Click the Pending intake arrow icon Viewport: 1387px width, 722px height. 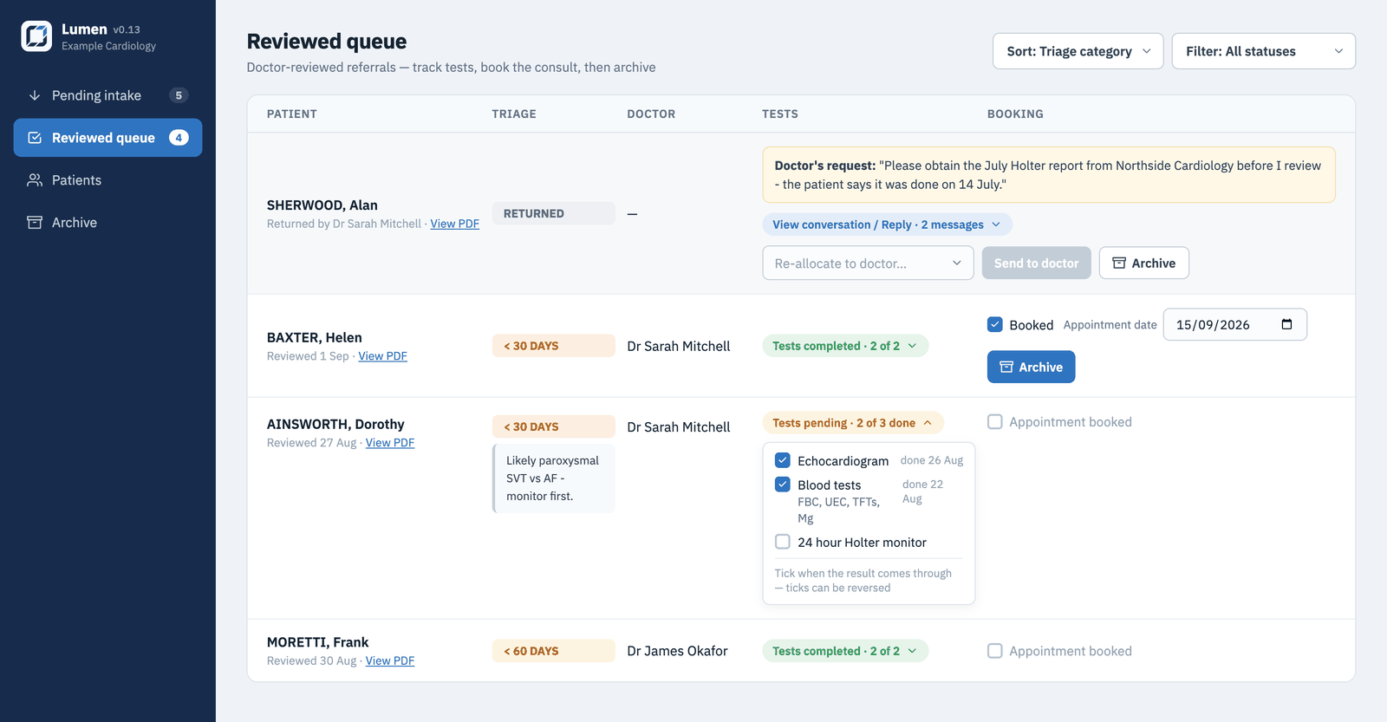click(35, 95)
